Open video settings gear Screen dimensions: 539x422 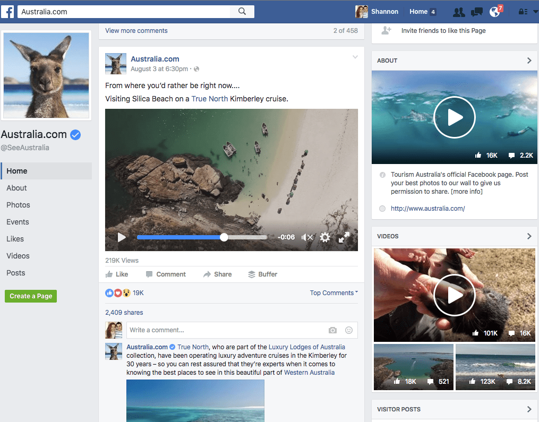pos(325,237)
